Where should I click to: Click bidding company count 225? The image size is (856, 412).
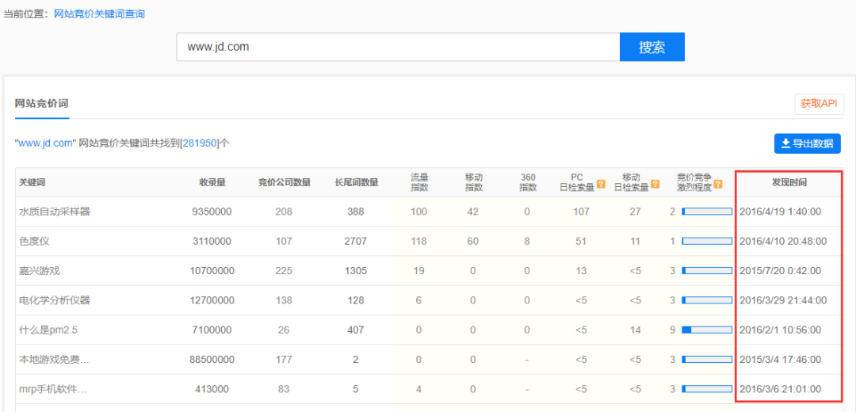click(284, 271)
